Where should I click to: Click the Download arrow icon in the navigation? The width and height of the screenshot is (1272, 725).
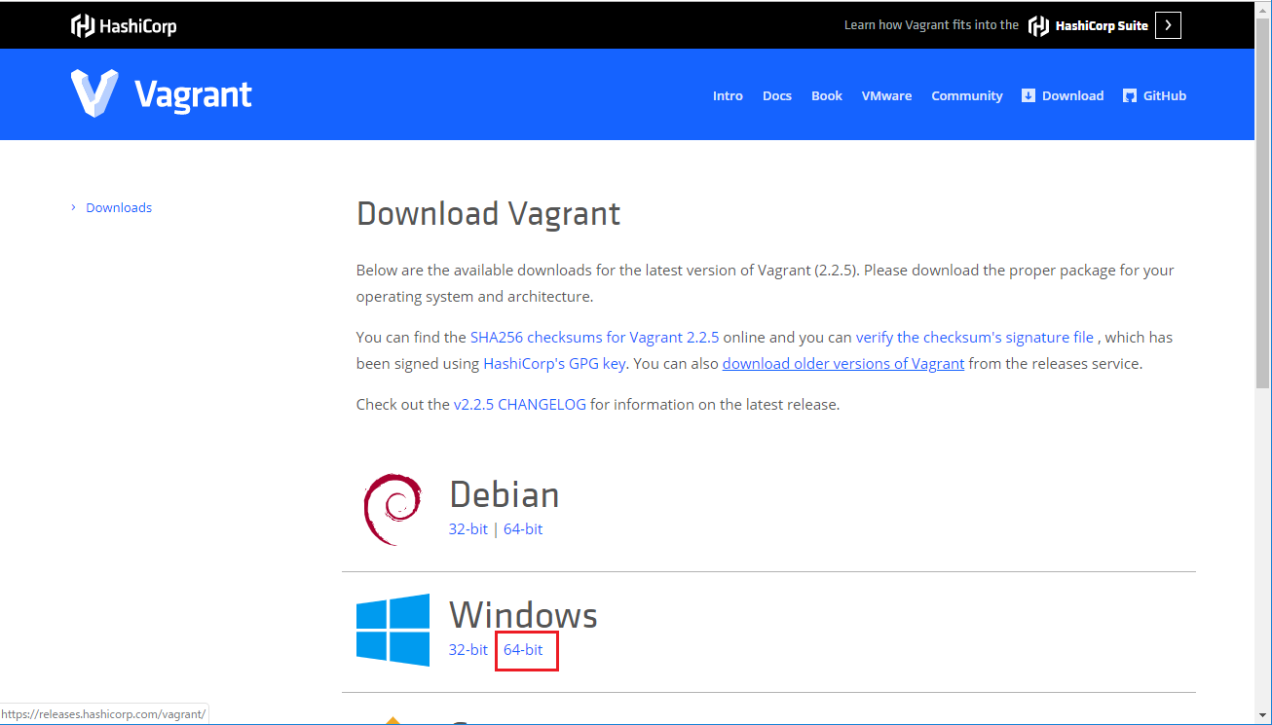1029,95
